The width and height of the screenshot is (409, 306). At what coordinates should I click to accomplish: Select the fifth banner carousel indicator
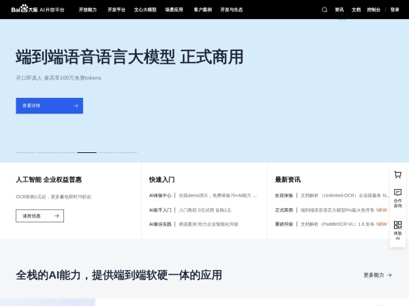[107, 152]
